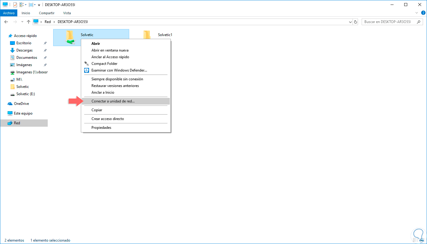Click the computer system icon in the title bar
Viewport: 427px width, 244px height.
point(5,5)
